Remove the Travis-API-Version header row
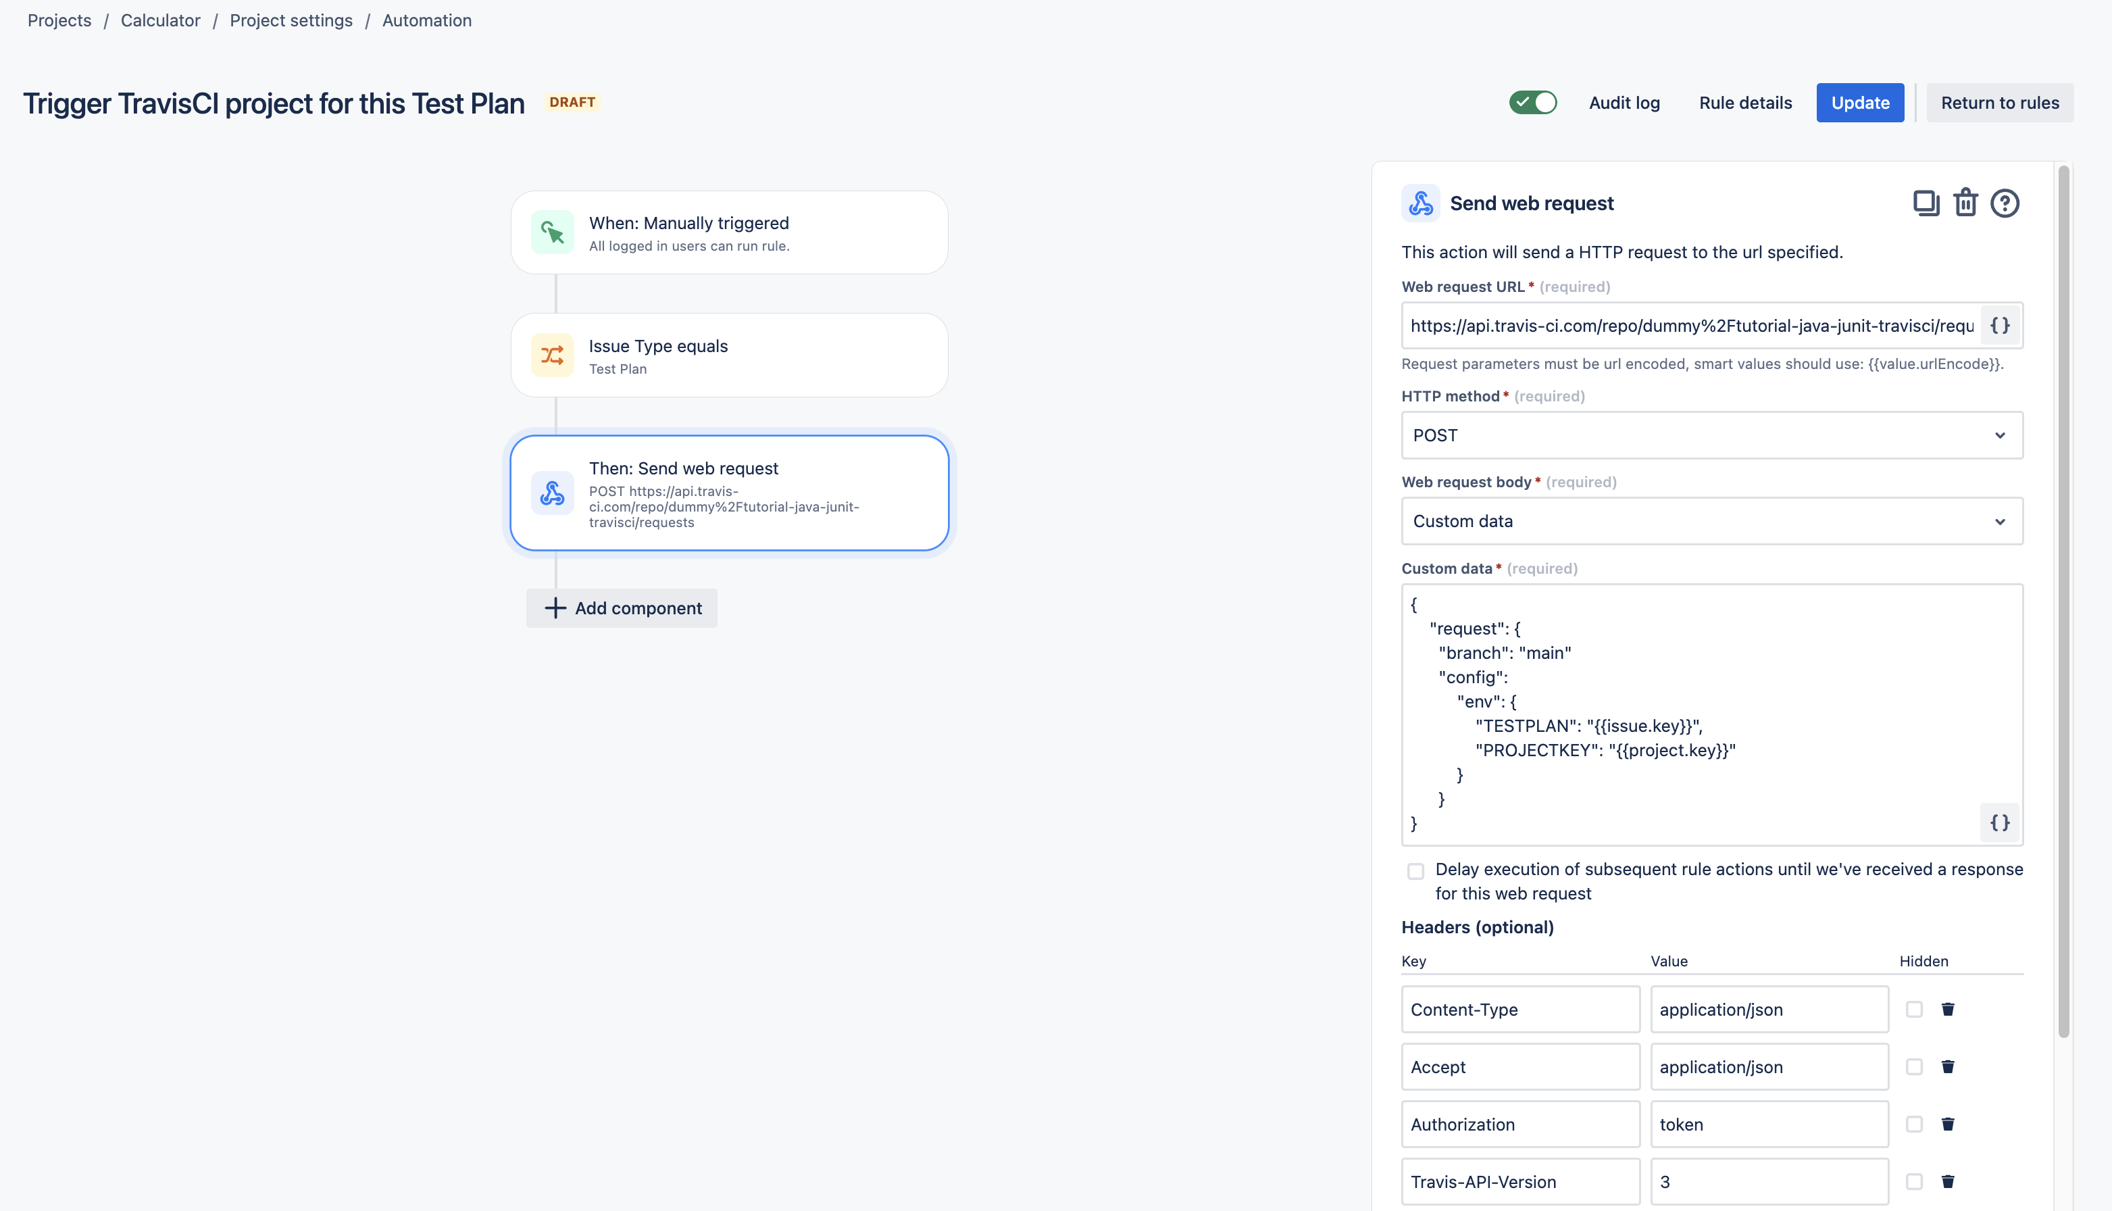 [x=1947, y=1181]
